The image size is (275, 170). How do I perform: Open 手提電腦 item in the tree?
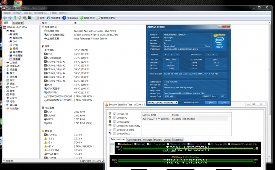pos(18,55)
